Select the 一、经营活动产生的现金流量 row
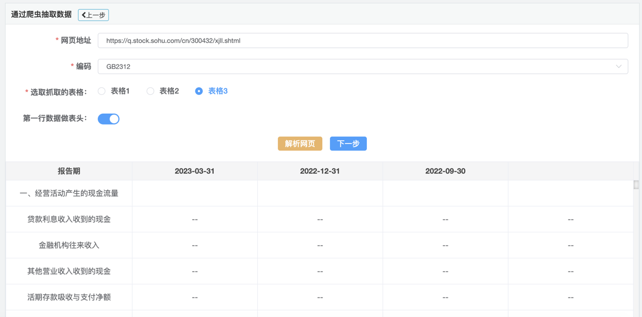 [x=69, y=193]
